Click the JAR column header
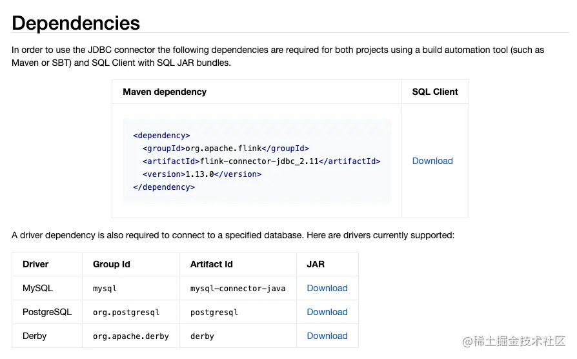This screenshot has width=577, height=359. [316, 264]
